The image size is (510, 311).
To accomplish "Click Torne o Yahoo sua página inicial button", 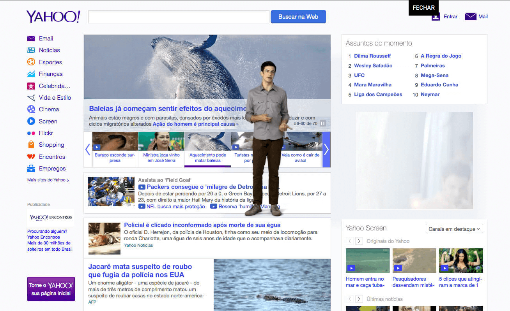I will (51, 289).
